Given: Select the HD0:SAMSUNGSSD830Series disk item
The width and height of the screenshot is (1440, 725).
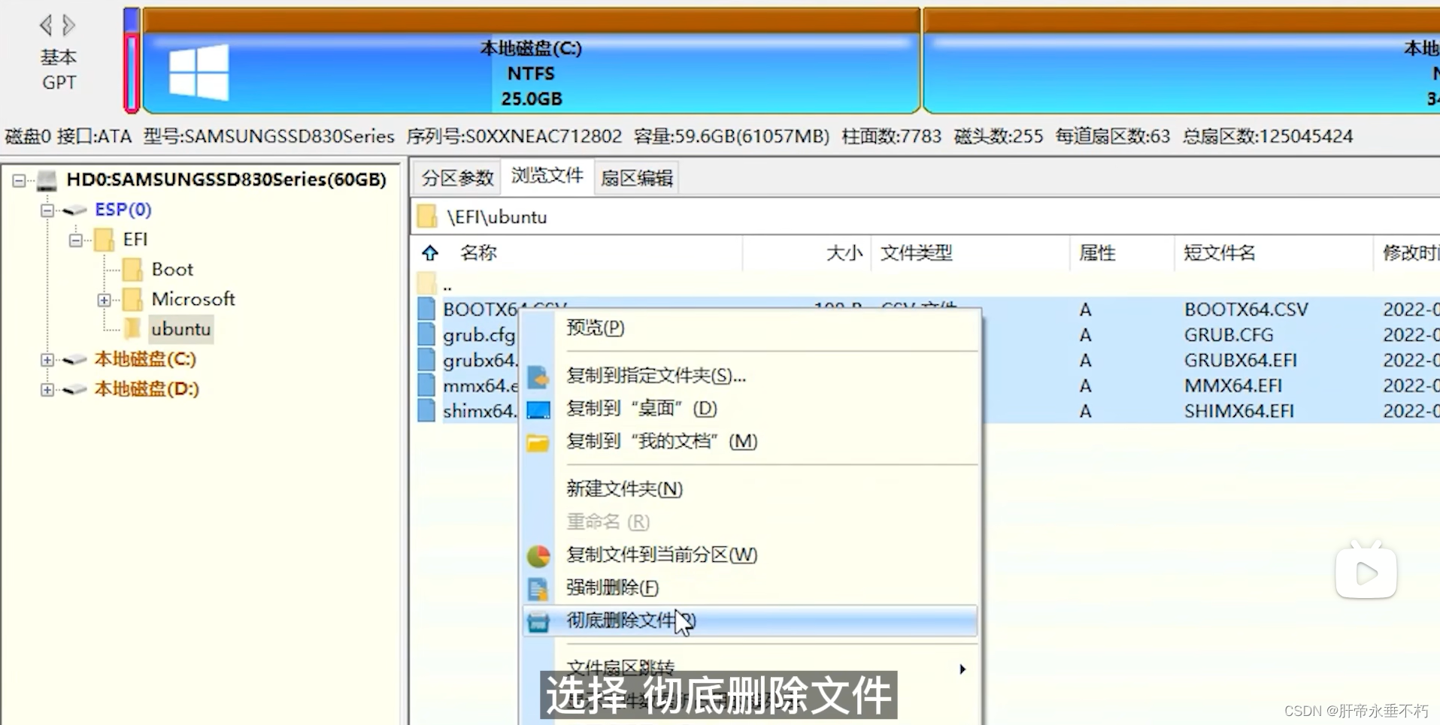Looking at the screenshot, I should pyautogui.click(x=226, y=180).
